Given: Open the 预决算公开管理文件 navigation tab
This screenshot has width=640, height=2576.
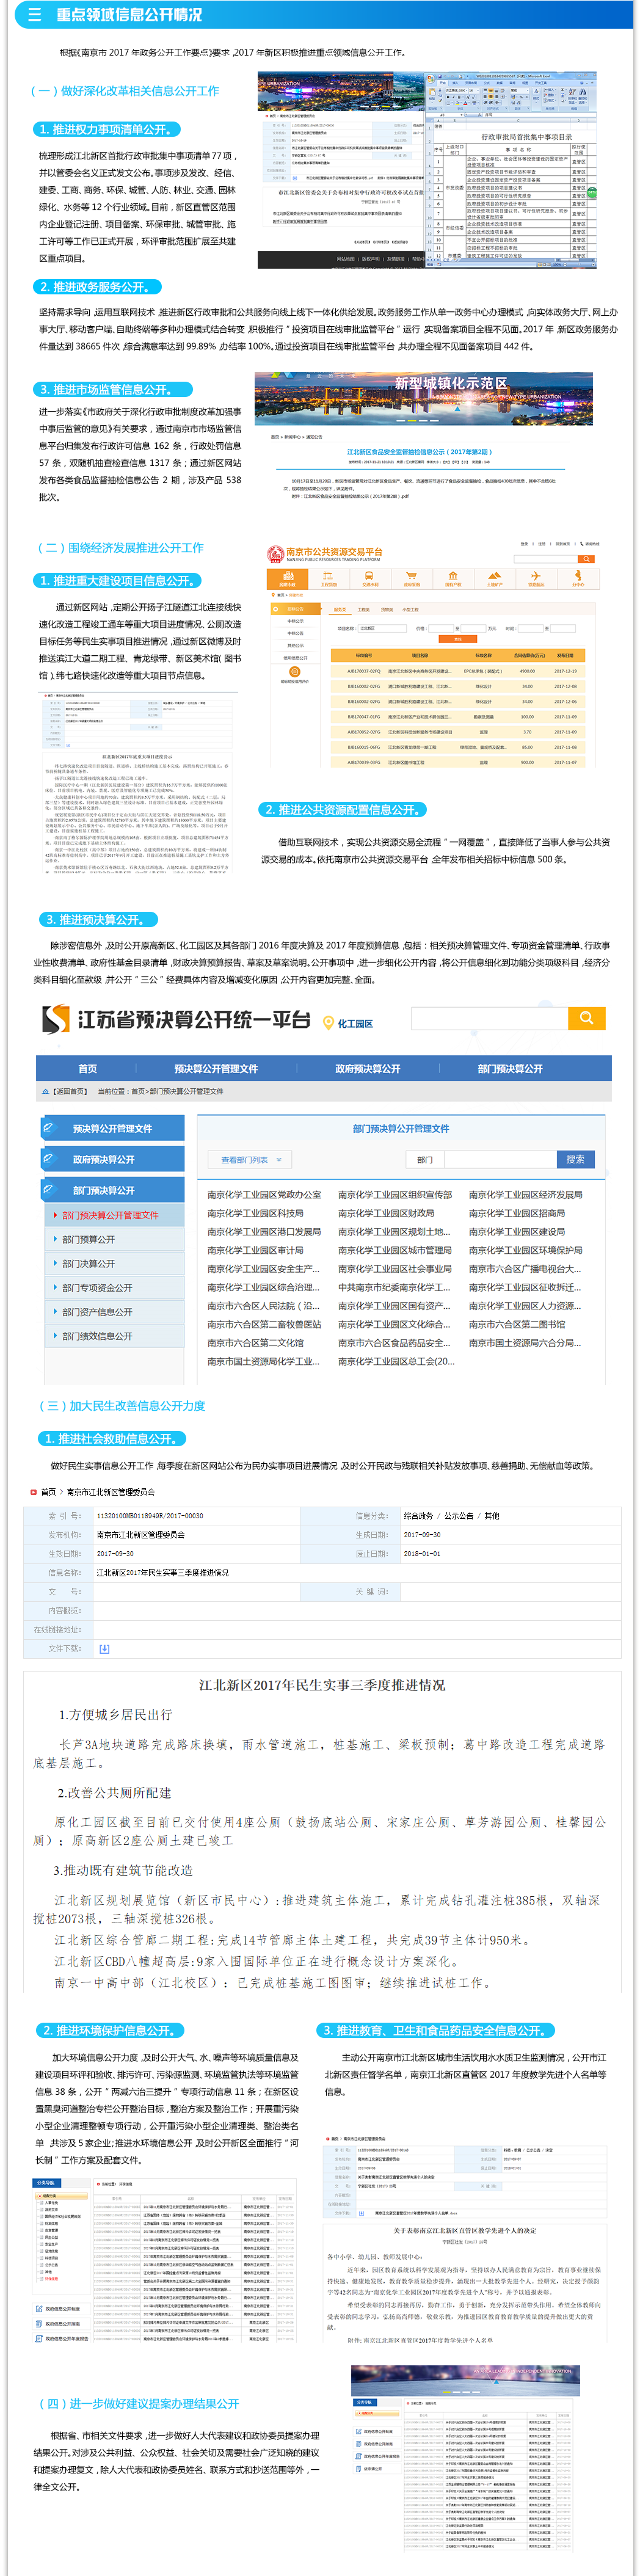Looking at the screenshot, I should click(215, 1068).
